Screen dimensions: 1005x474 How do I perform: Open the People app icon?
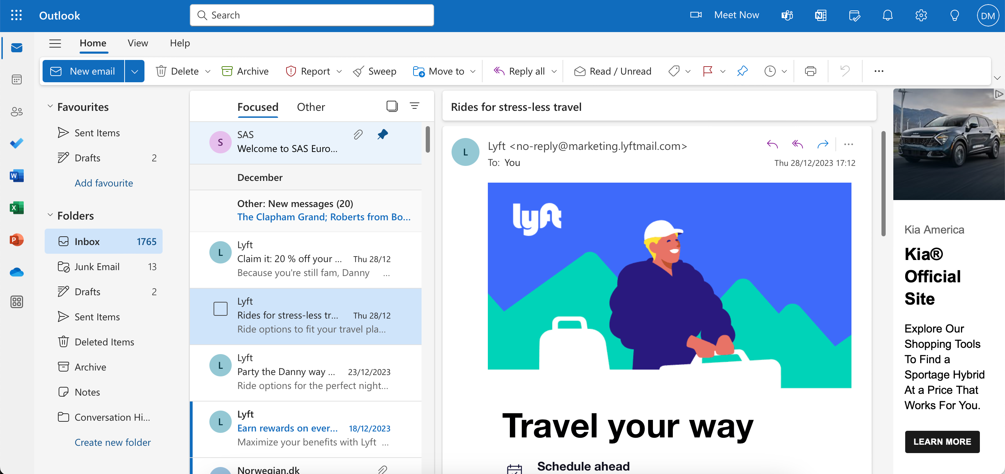(16, 112)
